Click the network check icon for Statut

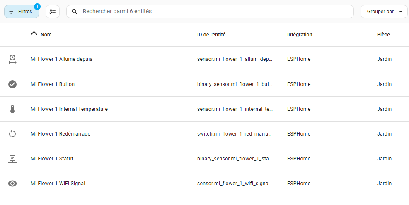12,159
